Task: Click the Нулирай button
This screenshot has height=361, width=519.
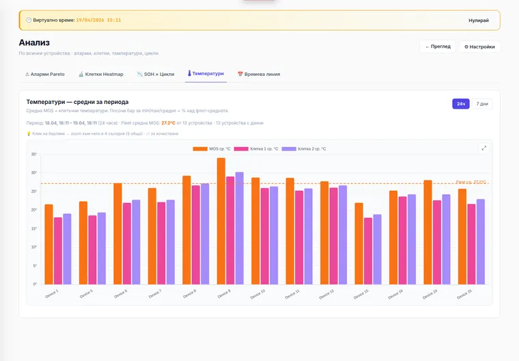Action: point(479,21)
